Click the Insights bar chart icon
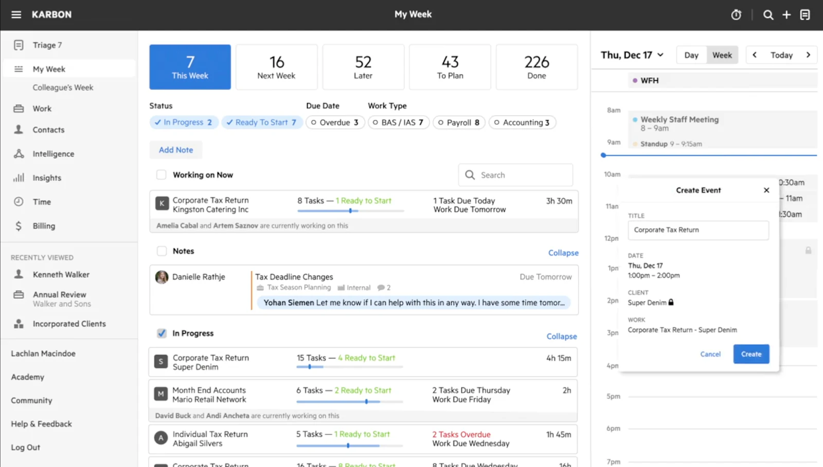 tap(19, 177)
